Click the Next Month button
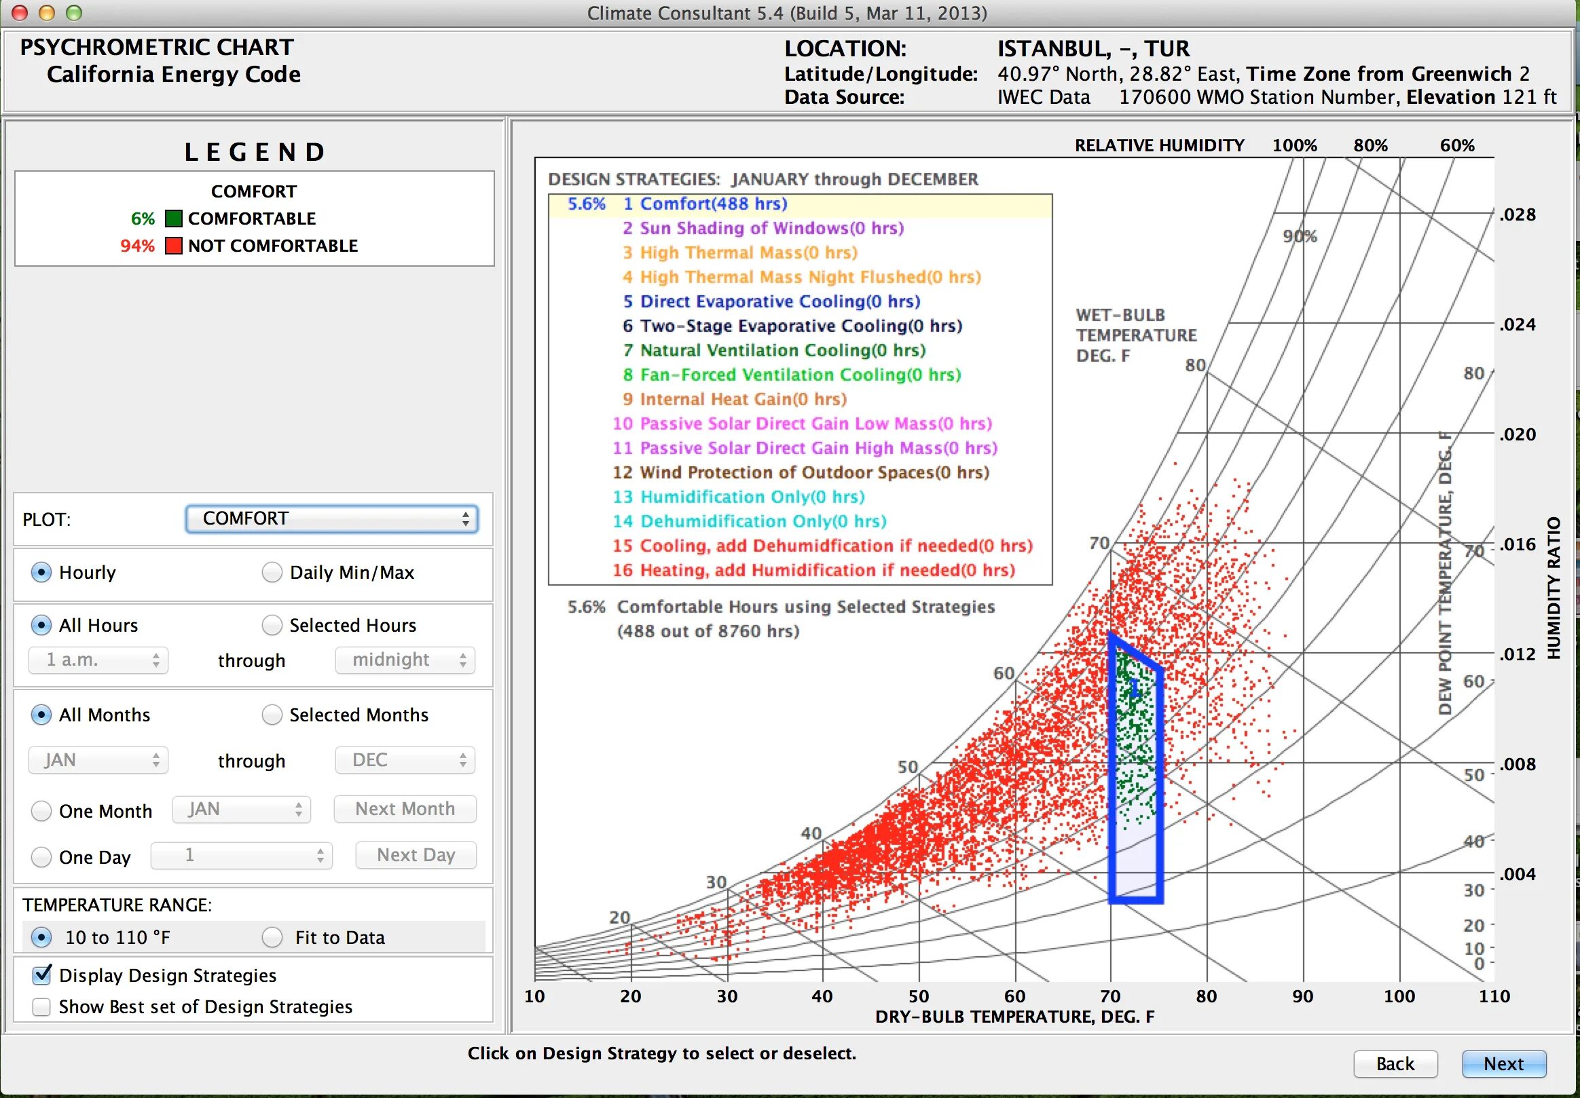Image resolution: width=1580 pixels, height=1098 pixels. 405,809
